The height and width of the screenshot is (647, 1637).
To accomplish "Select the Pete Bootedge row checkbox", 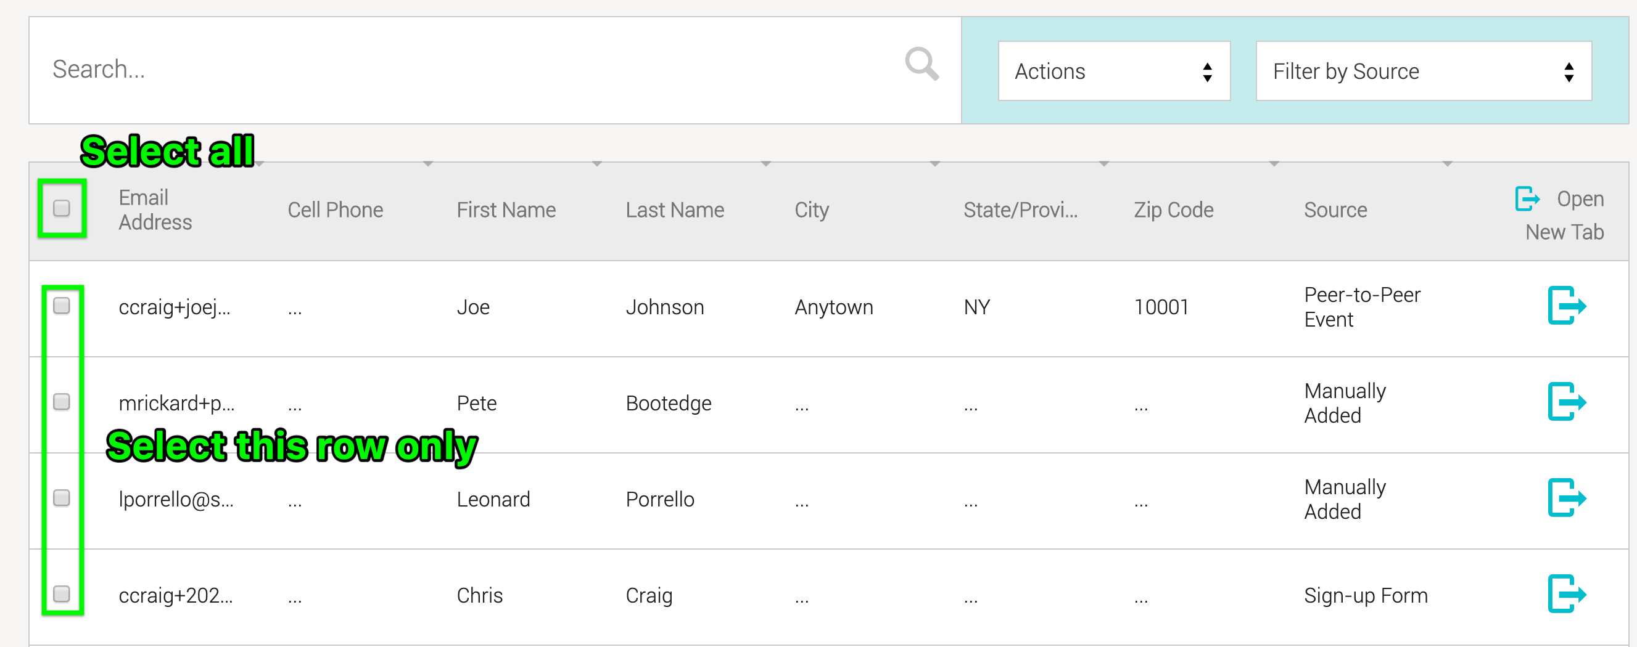I will coord(62,402).
